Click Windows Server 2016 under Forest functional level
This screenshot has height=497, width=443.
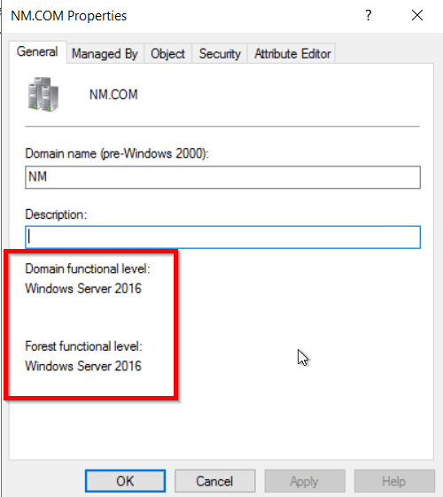pos(83,366)
